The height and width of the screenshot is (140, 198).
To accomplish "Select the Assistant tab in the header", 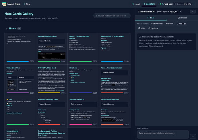I will 149,4.
